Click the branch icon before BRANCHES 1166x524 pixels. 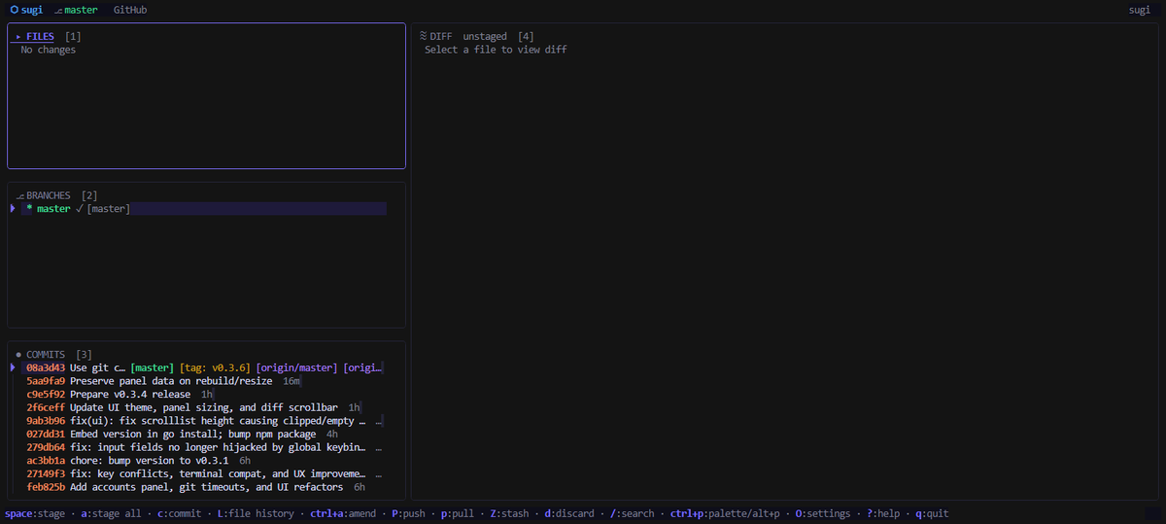point(19,195)
